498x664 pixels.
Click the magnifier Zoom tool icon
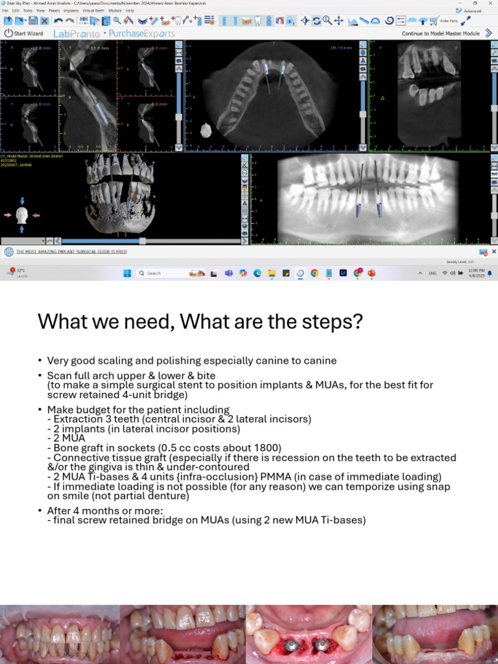point(327,20)
